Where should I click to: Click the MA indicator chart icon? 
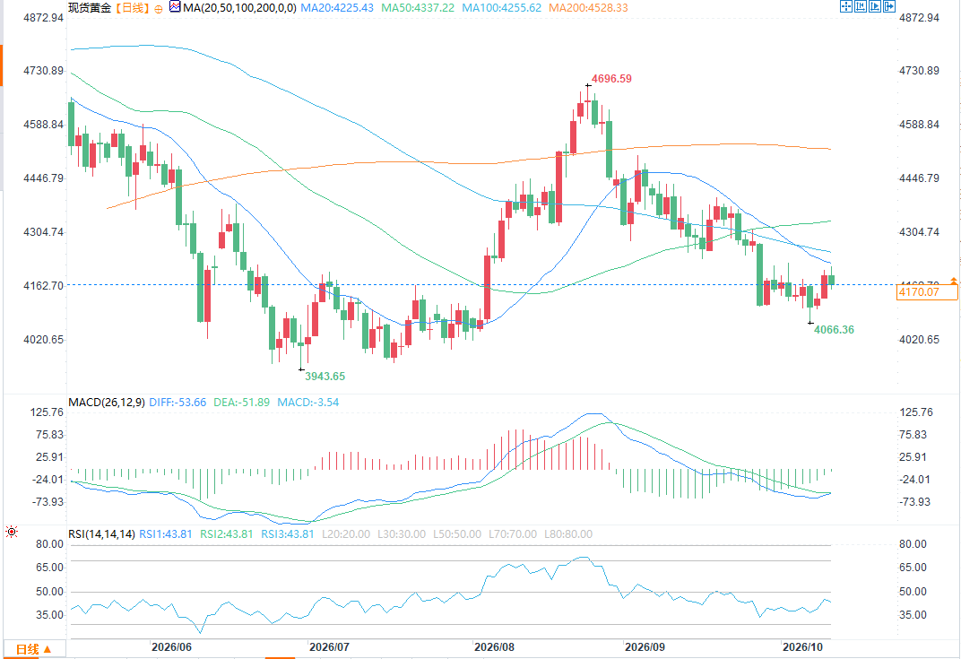[x=176, y=7]
